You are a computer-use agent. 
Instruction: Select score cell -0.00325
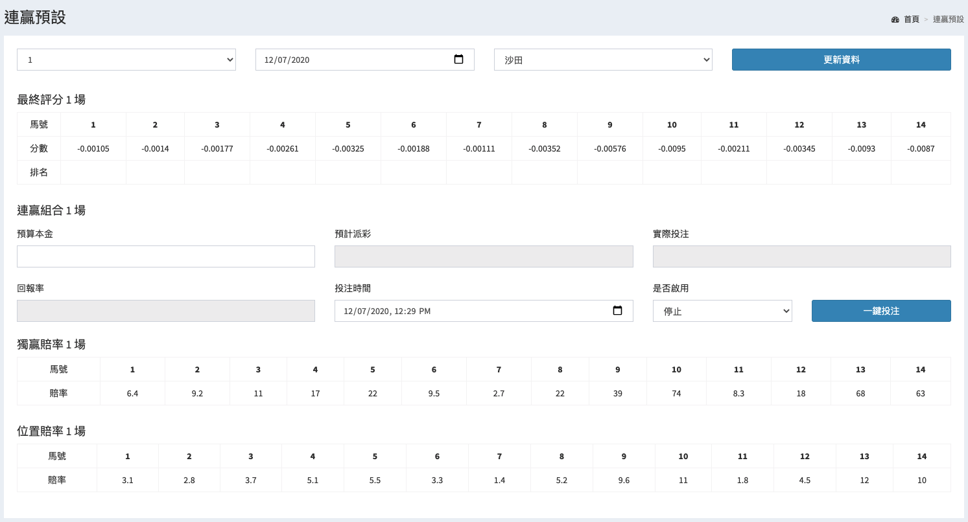tap(348, 148)
